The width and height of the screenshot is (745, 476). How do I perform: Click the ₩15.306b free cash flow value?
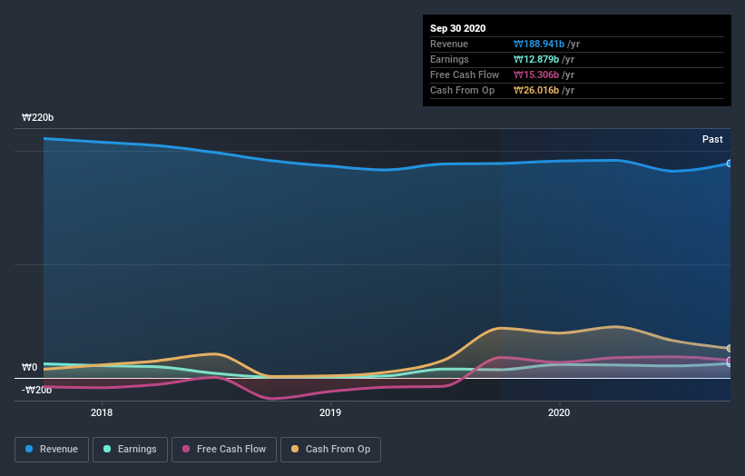536,74
